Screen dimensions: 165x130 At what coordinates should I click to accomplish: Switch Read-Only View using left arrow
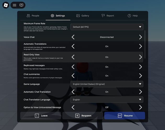point(73,57)
